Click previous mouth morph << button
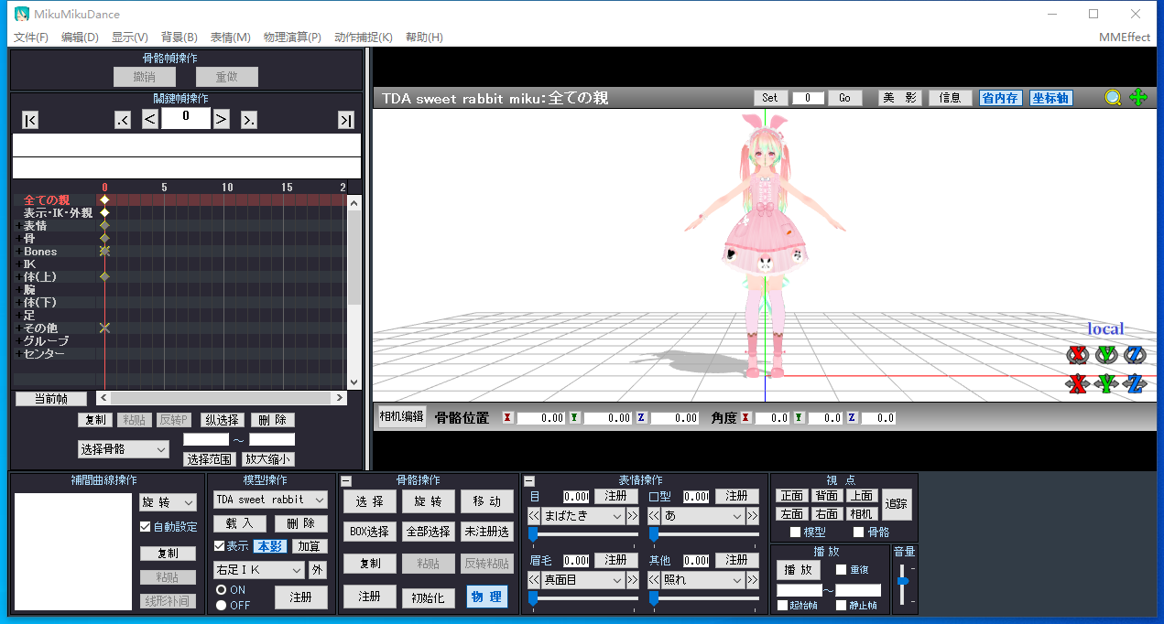The image size is (1164, 624). tap(654, 516)
